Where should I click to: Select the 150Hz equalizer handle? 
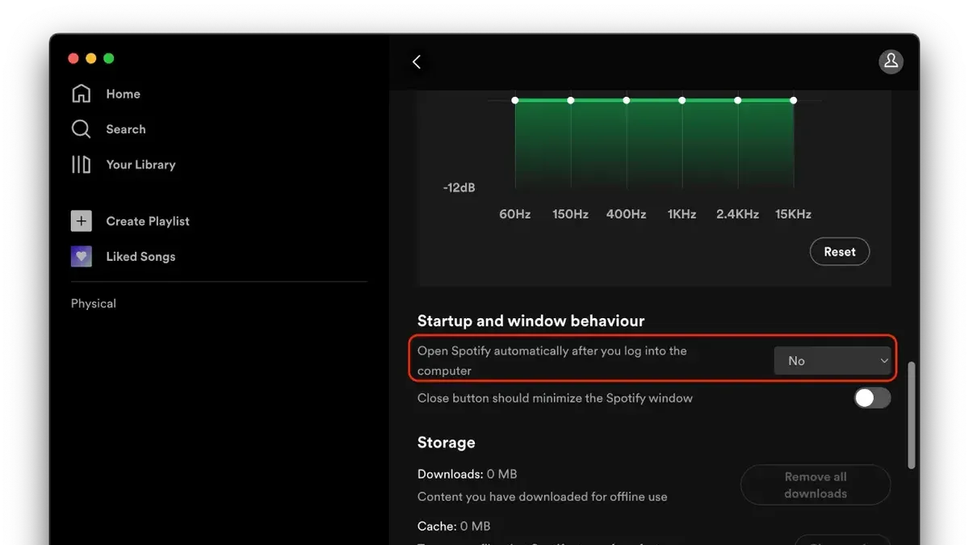[x=571, y=100]
